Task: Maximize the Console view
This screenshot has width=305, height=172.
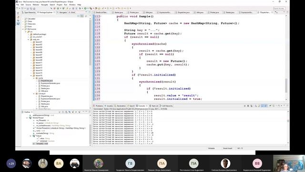Action: 287,106
